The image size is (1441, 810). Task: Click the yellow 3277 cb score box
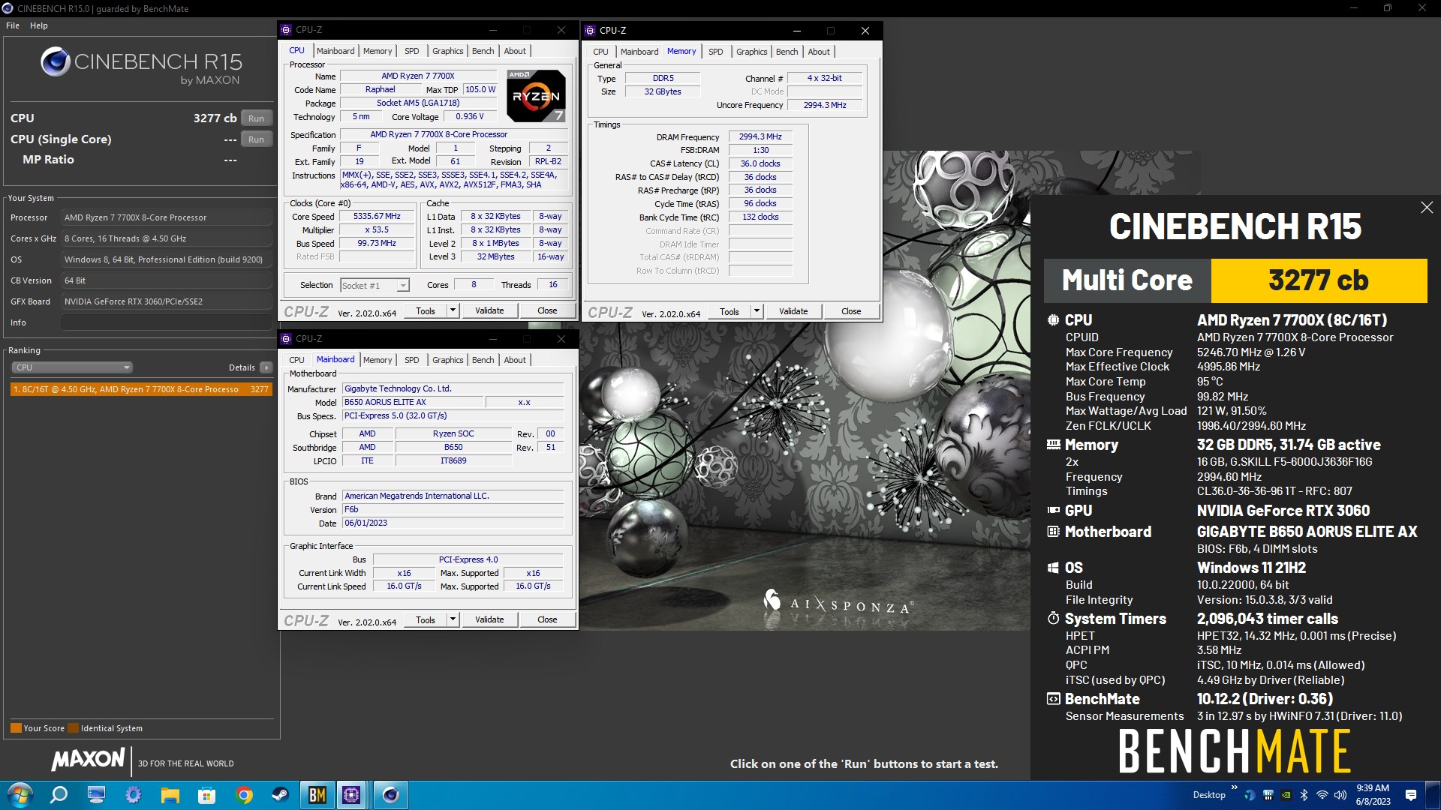pyautogui.click(x=1319, y=280)
